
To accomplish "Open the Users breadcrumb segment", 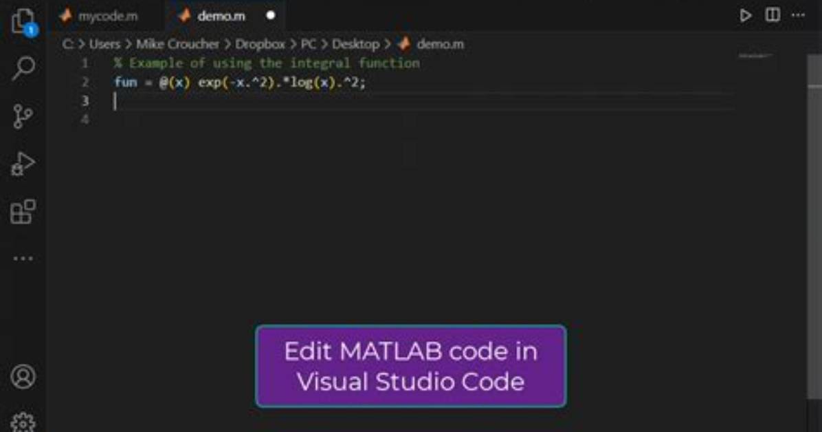I will tap(104, 44).
